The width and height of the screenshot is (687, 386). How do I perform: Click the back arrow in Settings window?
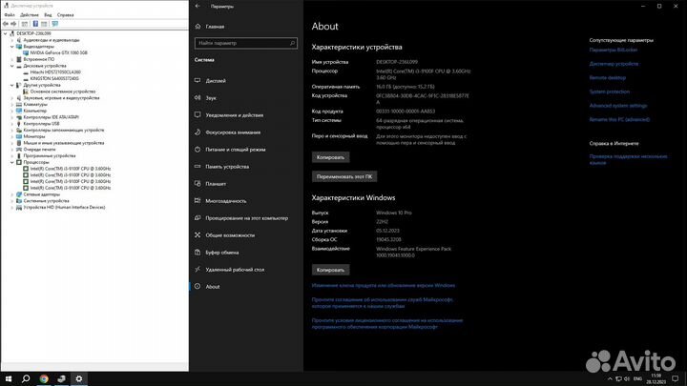[x=198, y=6]
